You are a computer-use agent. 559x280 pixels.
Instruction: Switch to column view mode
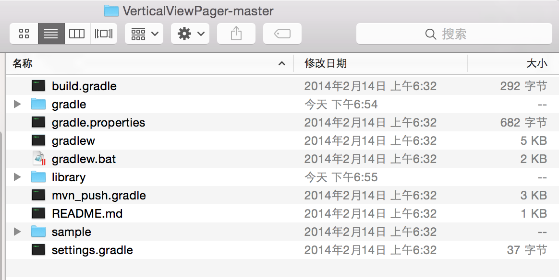77,34
